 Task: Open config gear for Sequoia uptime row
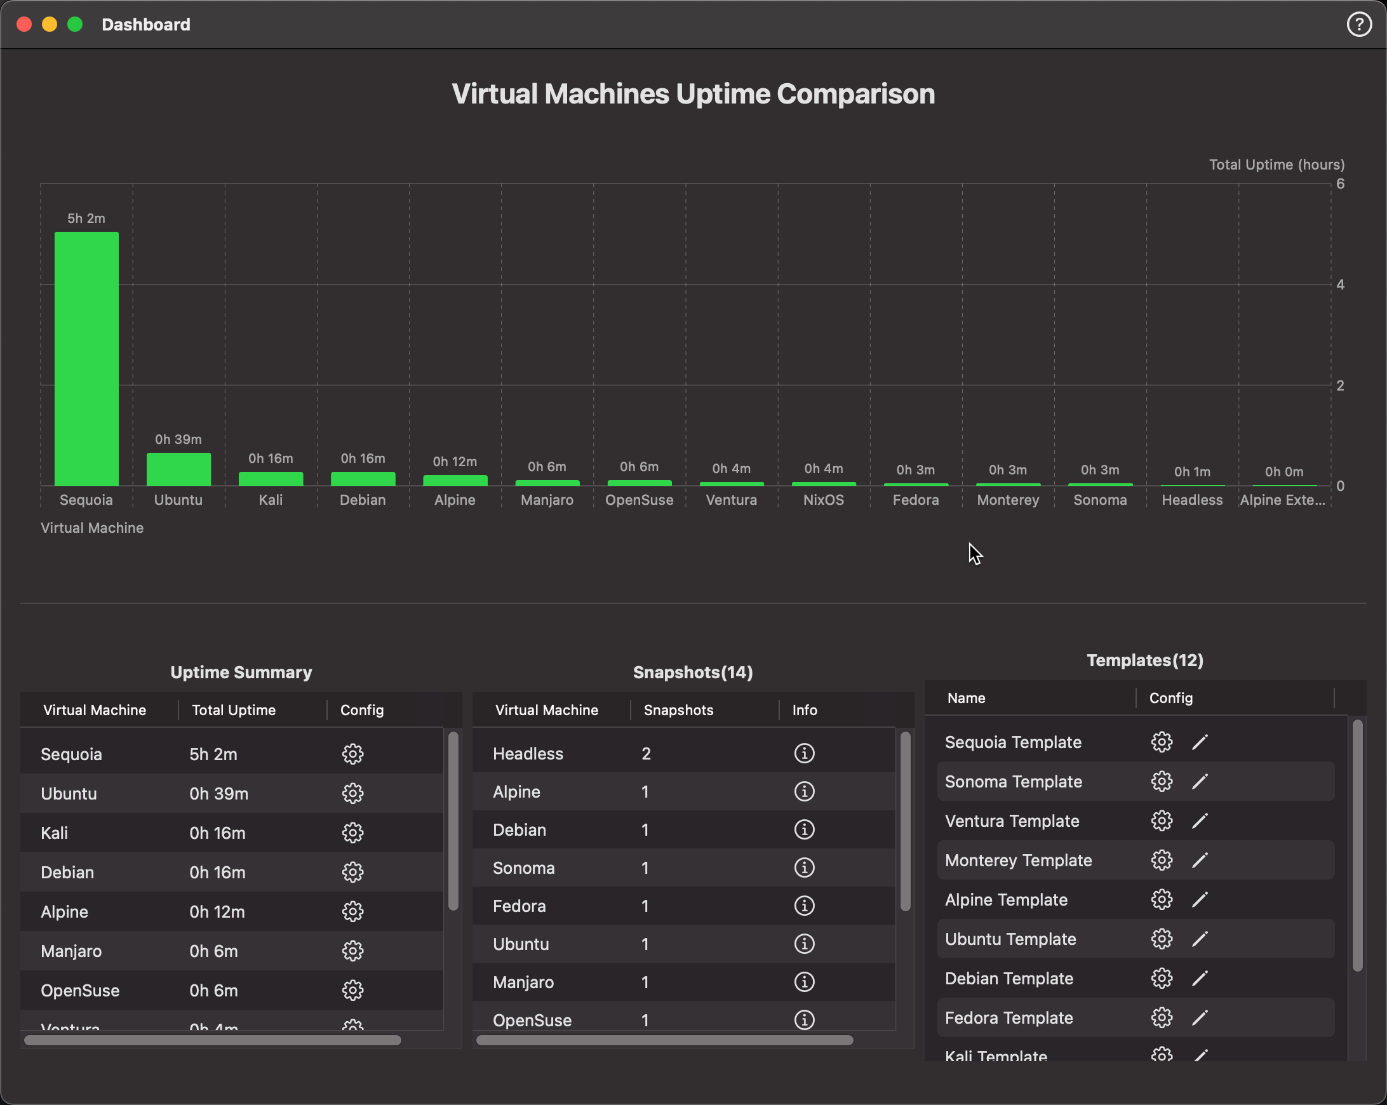(x=352, y=754)
